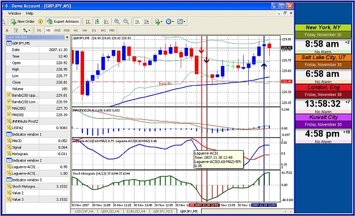Click the Salt Lake City, UT clock header

tap(323, 57)
